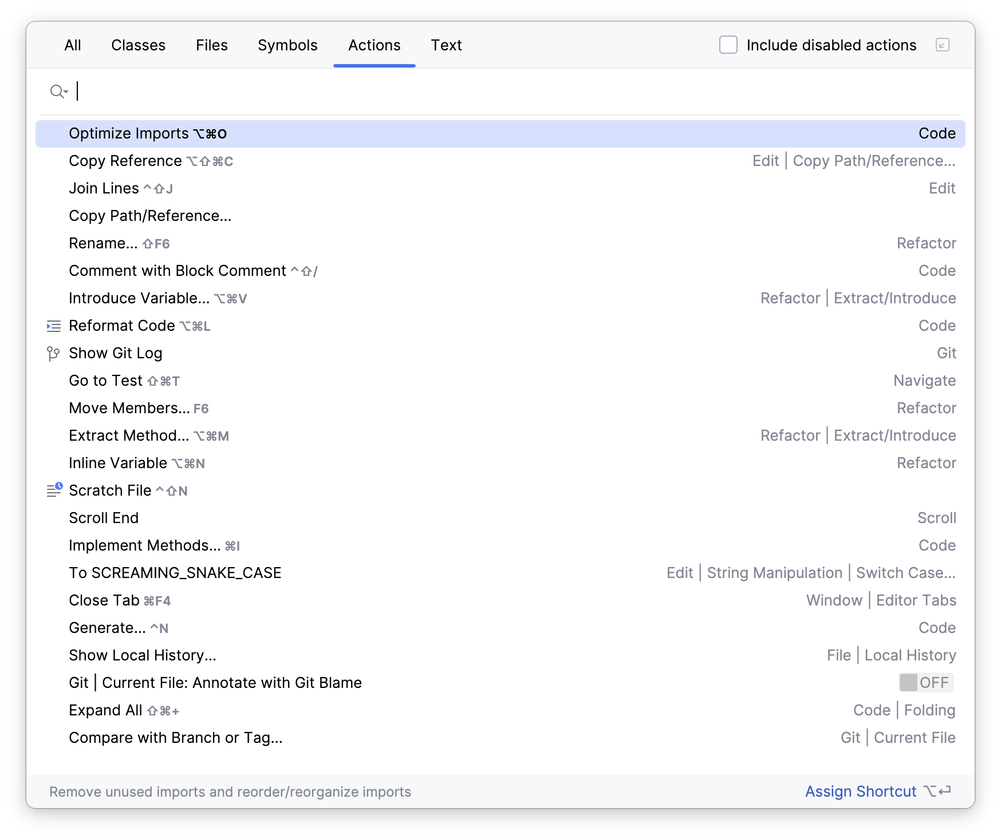Click the Git branch icon beside Show Git Log
This screenshot has width=1001, height=839.
(x=53, y=353)
